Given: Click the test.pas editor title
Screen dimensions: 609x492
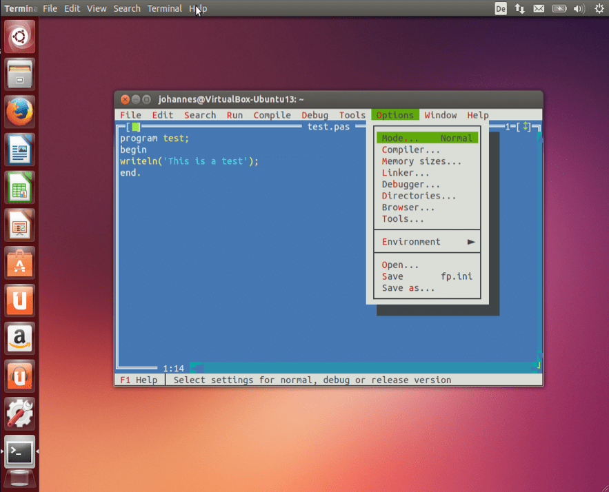Looking at the screenshot, I should click(328, 127).
